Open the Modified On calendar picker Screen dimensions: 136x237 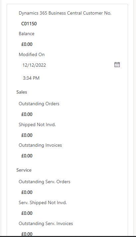tap(117, 65)
